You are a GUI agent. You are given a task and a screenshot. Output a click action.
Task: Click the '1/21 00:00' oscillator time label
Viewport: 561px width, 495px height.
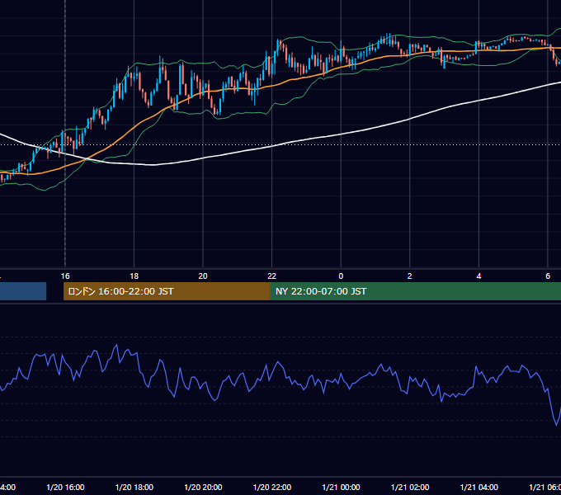[x=341, y=488]
